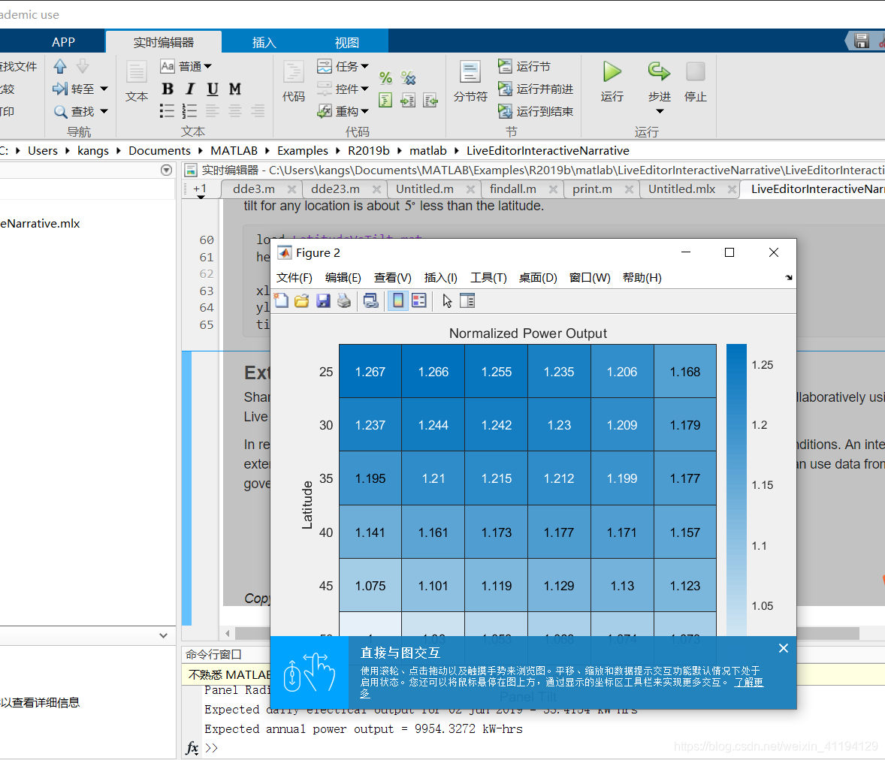
Task: Apply bulleted list formatting
Action: [167, 110]
